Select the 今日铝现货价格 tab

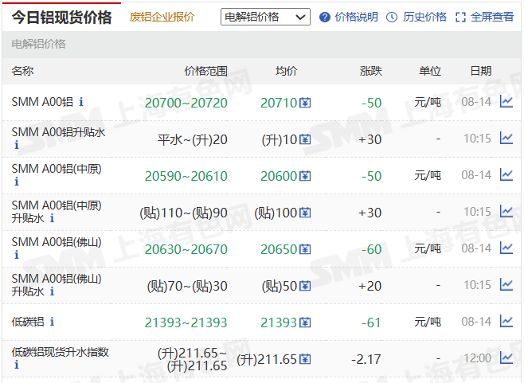point(62,17)
